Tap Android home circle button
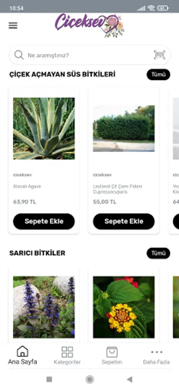The height and width of the screenshot is (390, 179). pyautogui.click(x=90, y=379)
